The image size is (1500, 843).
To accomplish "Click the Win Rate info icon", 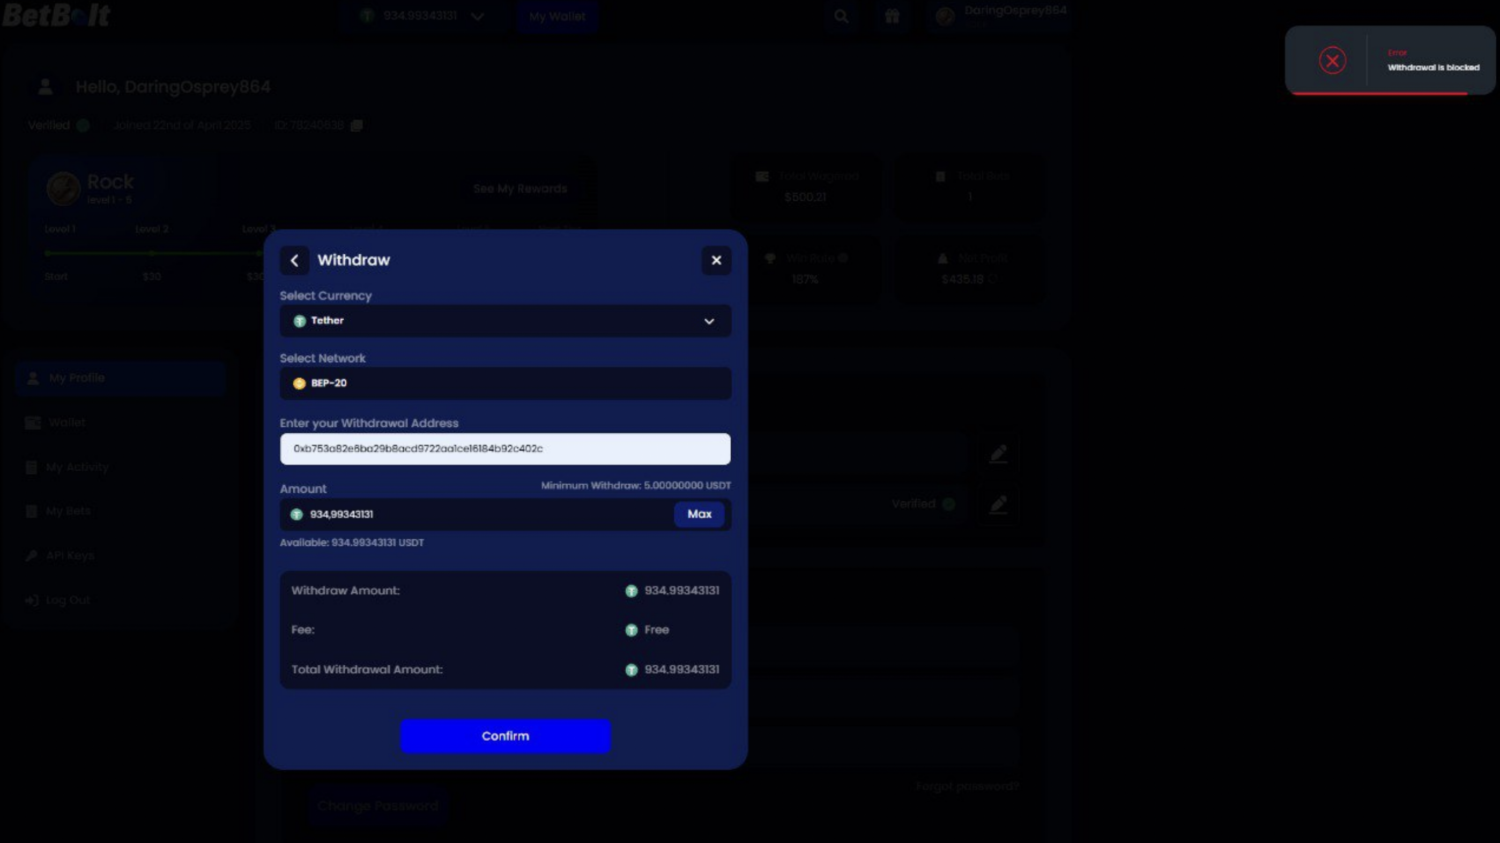I will (x=843, y=258).
